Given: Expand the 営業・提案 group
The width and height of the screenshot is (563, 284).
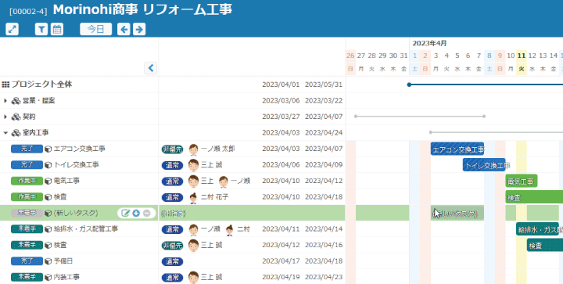Looking at the screenshot, I should tap(5, 100).
